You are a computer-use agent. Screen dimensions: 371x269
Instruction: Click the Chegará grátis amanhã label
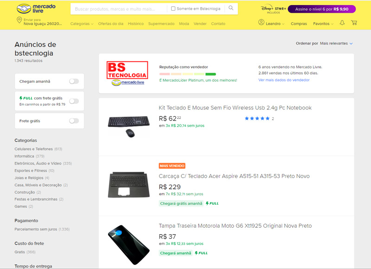[x=181, y=204]
